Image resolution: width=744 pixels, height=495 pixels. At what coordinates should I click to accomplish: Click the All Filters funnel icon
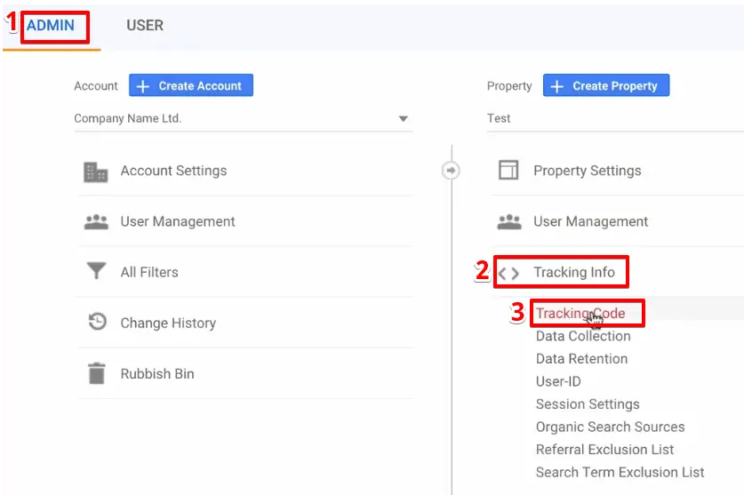96,271
